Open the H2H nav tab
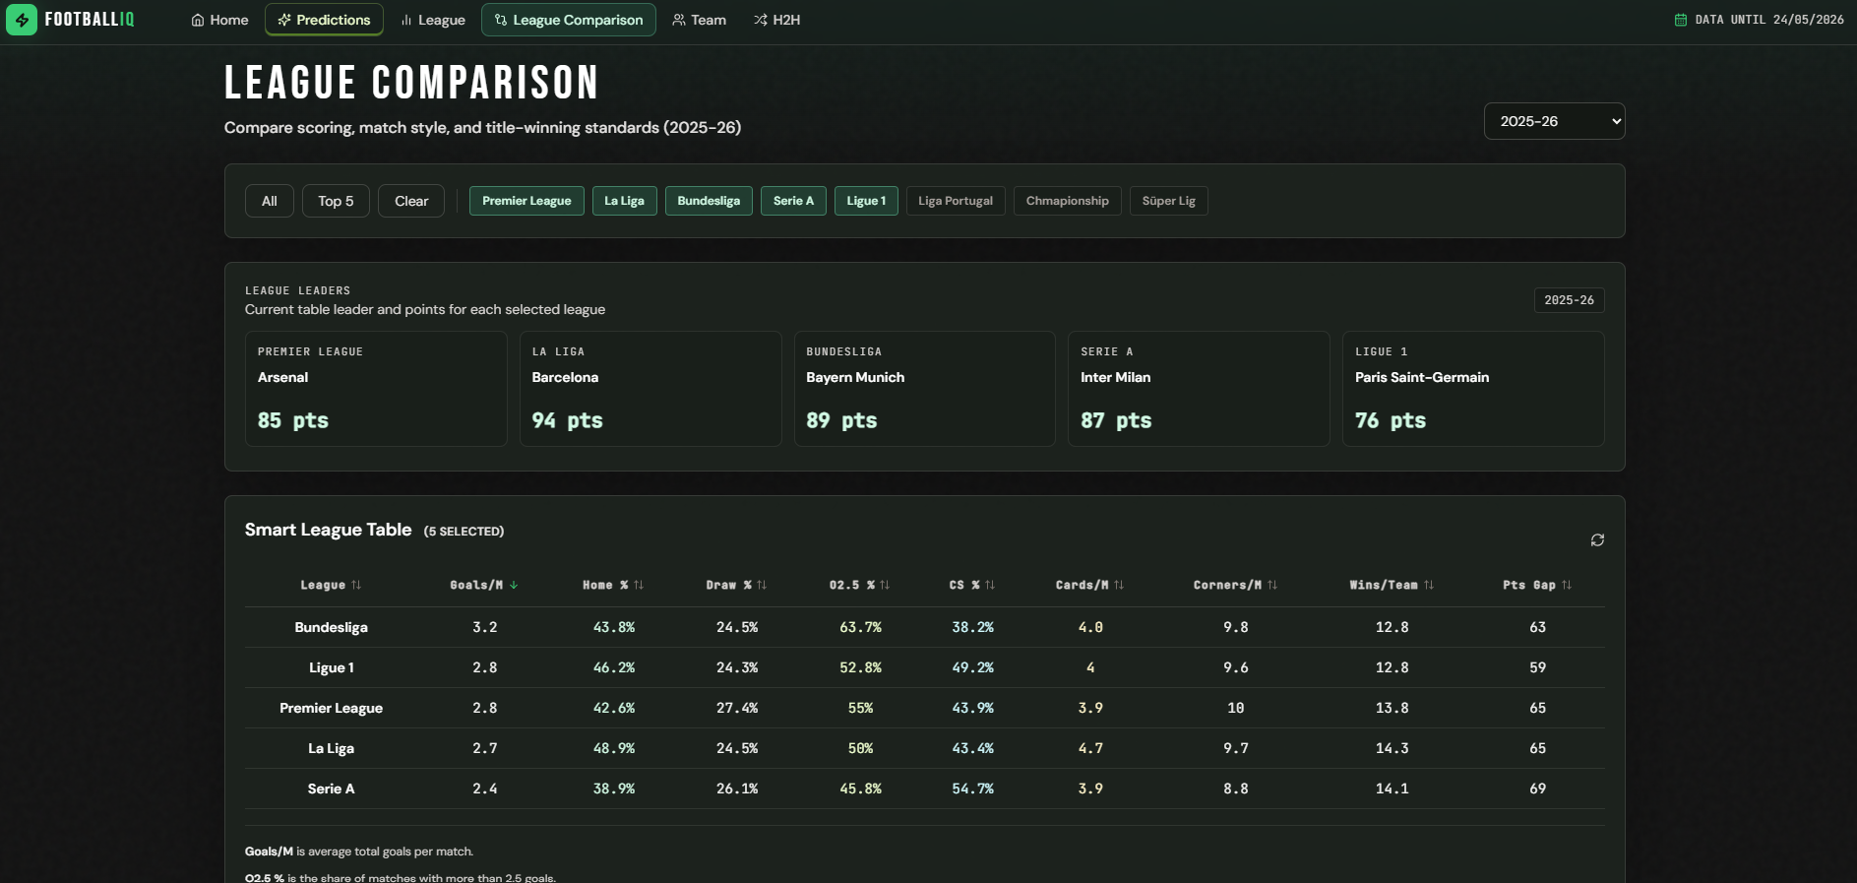The image size is (1857, 883). pyautogui.click(x=776, y=20)
